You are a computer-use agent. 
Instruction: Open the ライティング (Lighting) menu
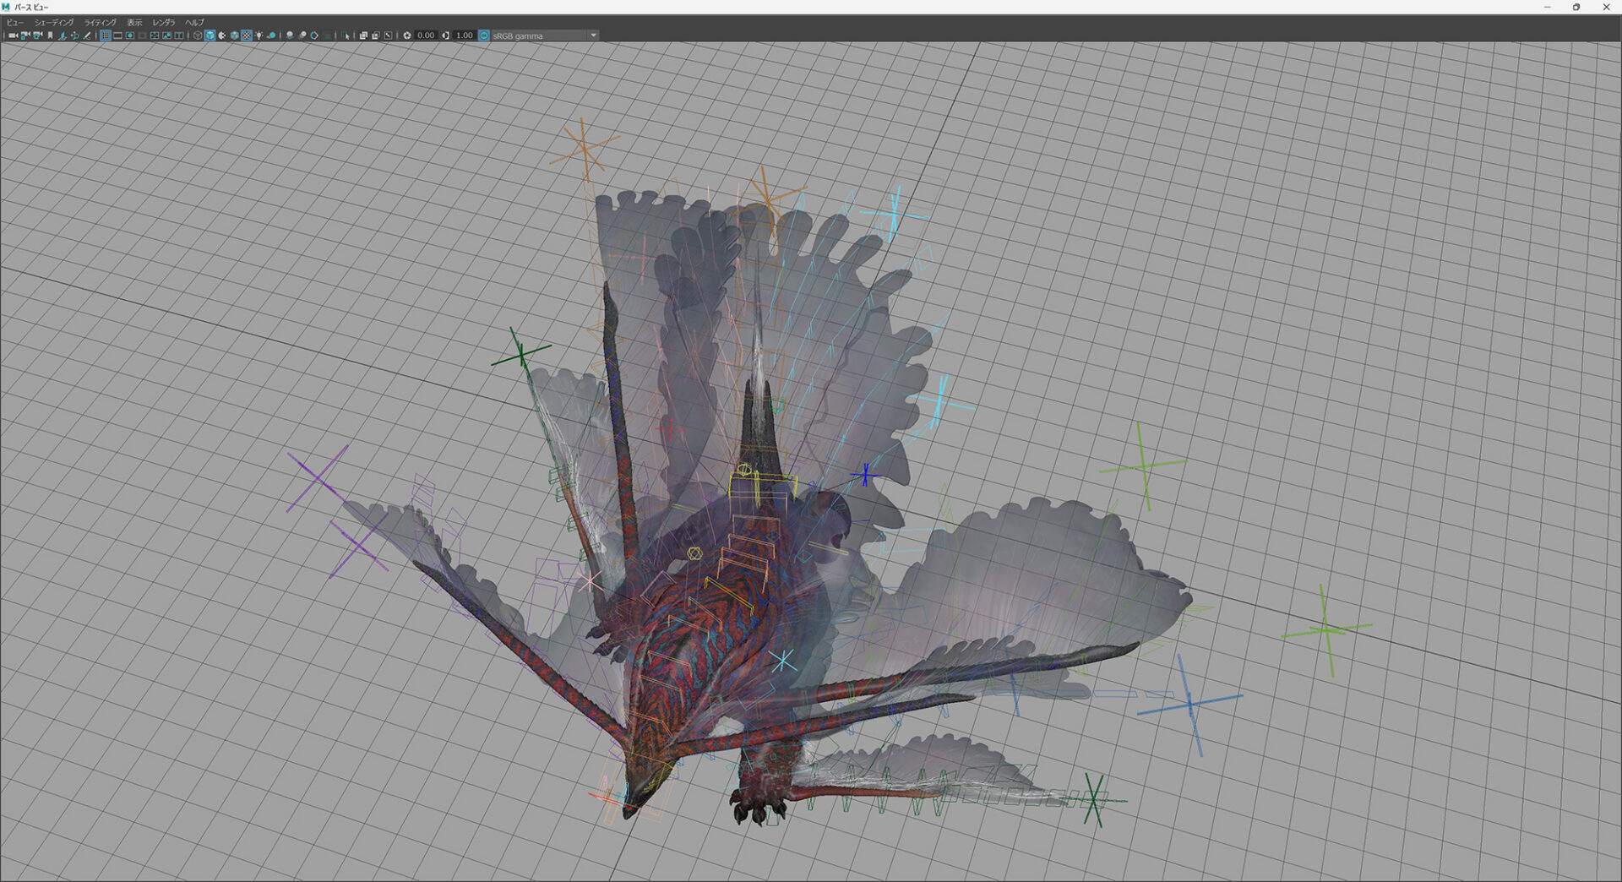[x=101, y=22]
